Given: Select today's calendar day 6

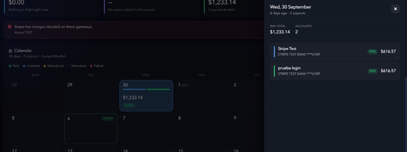Looking at the screenshot, I should [x=91, y=129].
